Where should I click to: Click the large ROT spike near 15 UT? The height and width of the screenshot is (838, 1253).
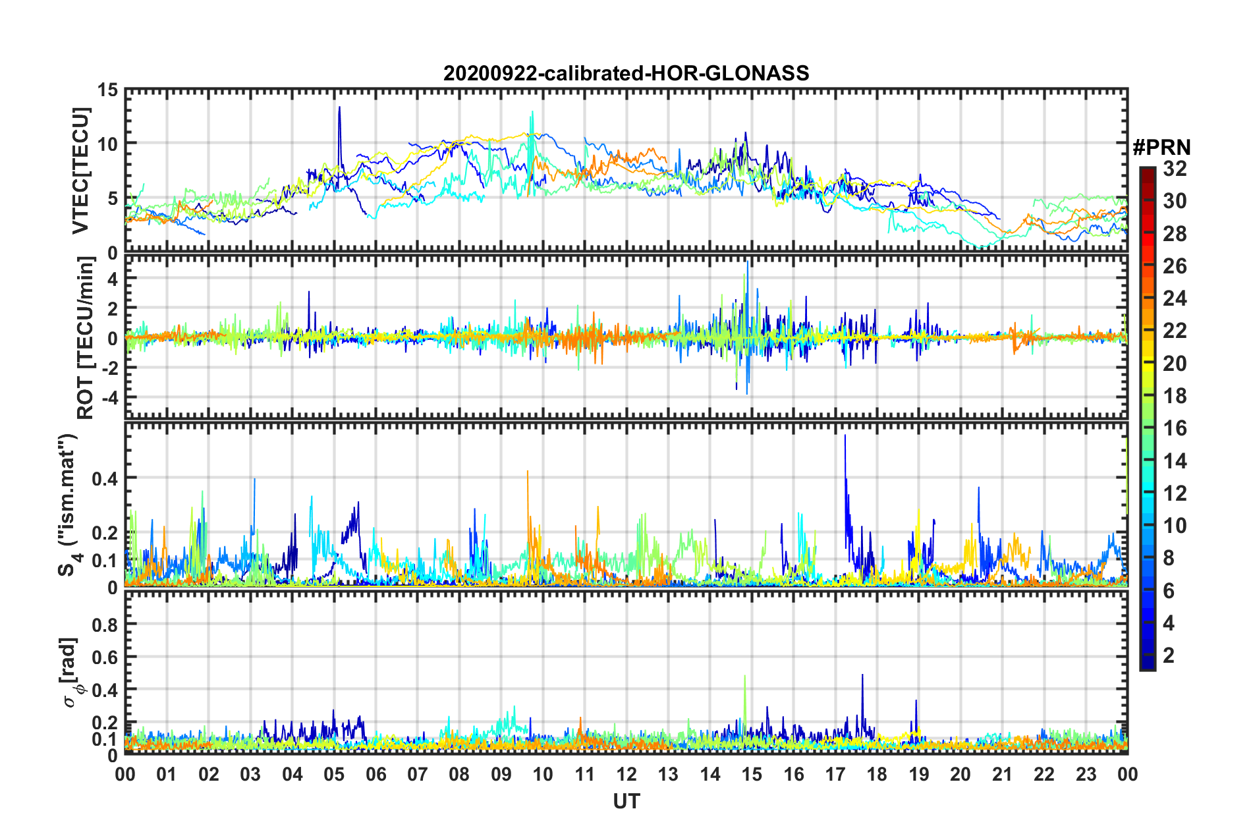click(x=747, y=327)
